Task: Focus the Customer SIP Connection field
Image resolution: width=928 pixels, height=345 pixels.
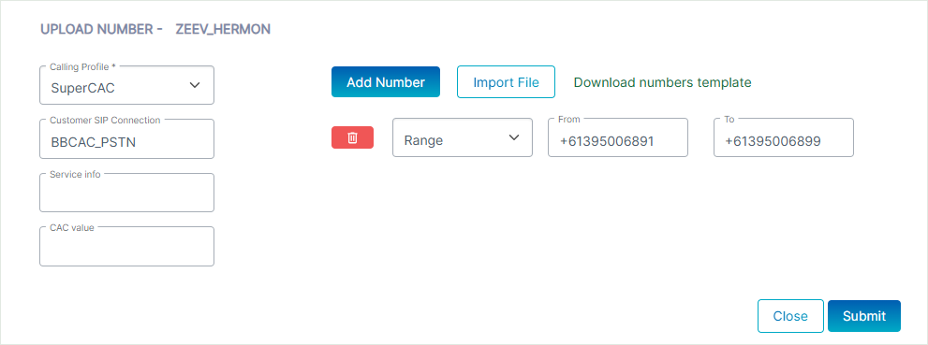Action: pyautogui.click(x=126, y=138)
